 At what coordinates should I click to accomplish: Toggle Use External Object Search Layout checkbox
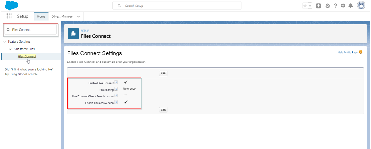[x=125, y=96]
